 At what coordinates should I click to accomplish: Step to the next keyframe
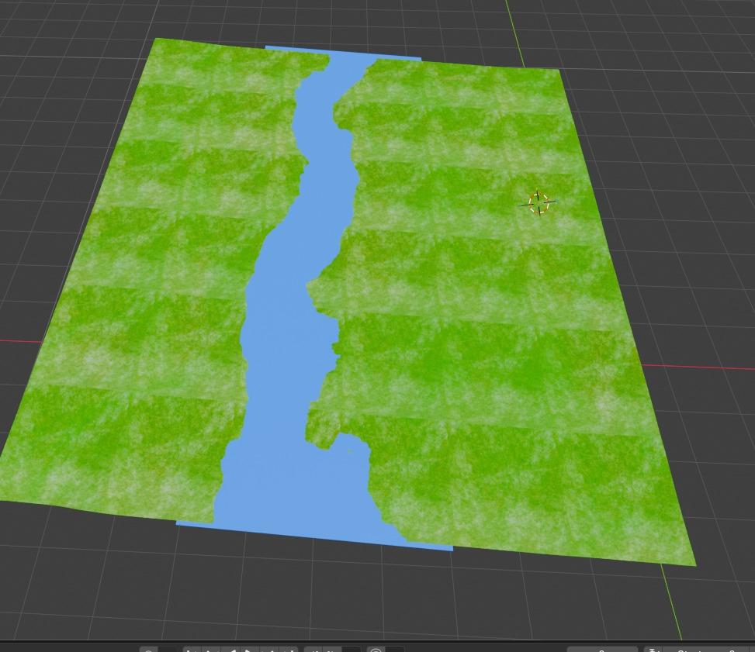[269, 650]
